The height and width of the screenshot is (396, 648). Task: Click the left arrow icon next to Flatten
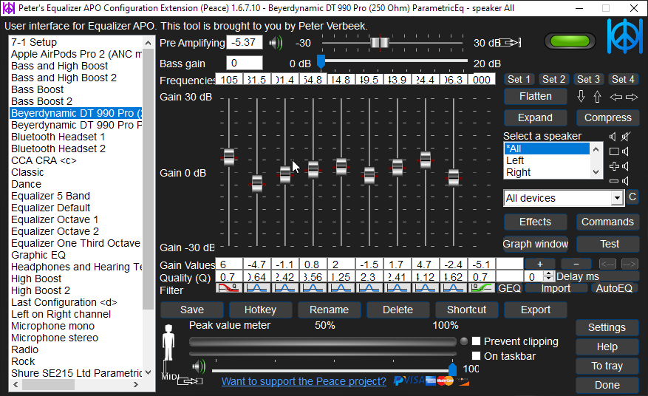(615, 97)
